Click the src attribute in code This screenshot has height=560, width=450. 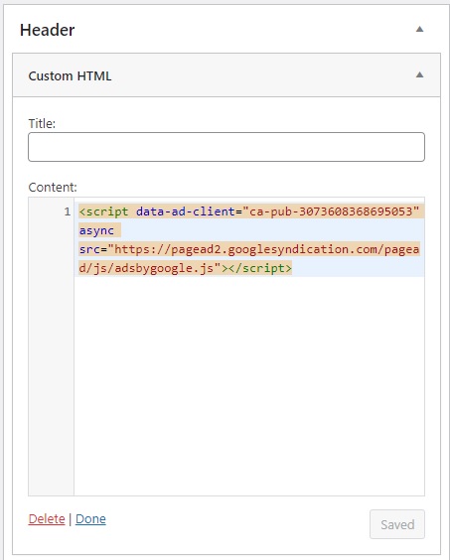tap(89, 249)
